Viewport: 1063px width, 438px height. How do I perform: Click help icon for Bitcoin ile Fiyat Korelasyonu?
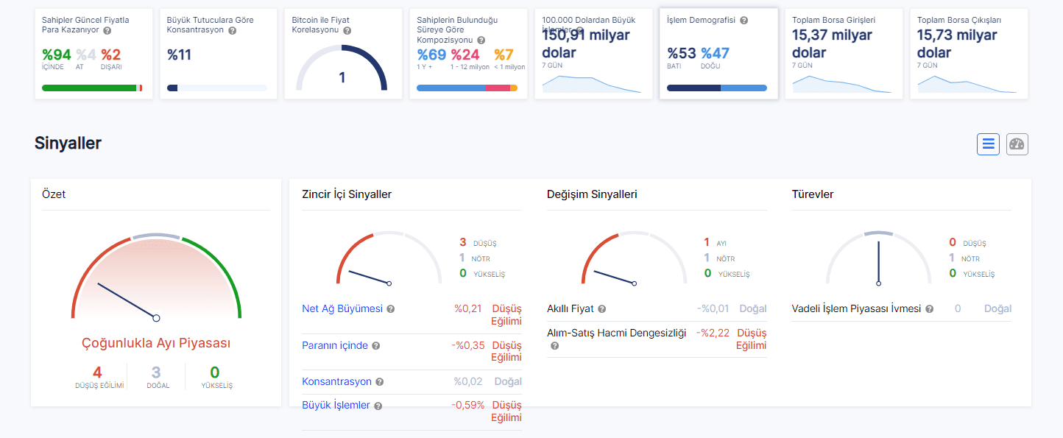point(347,31)
